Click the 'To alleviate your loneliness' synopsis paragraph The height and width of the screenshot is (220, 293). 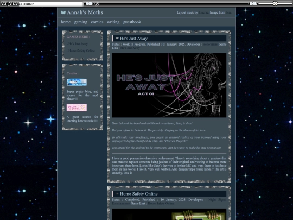point(169,139)
